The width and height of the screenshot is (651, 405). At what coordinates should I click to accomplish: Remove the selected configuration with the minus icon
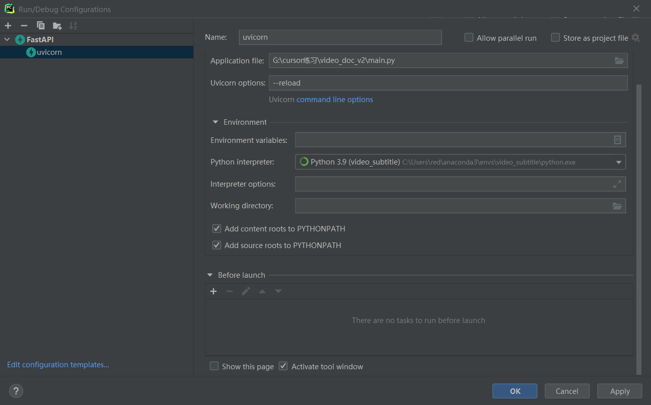[x=24, y=26]
